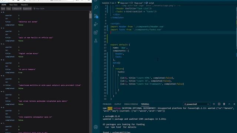Click the title value "et porro tempora"
This screenshot has width=237, height=133.
[x=27, y=69]
